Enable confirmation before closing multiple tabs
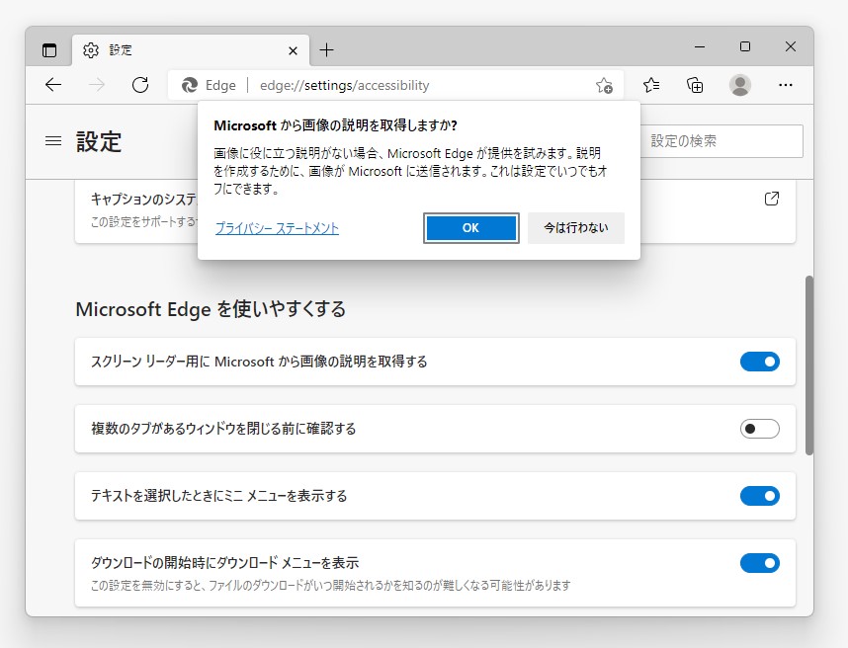The image size is (848, 648). (x=760, y=429)
